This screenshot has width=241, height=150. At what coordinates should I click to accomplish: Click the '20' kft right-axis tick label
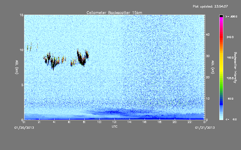[208, 77]
